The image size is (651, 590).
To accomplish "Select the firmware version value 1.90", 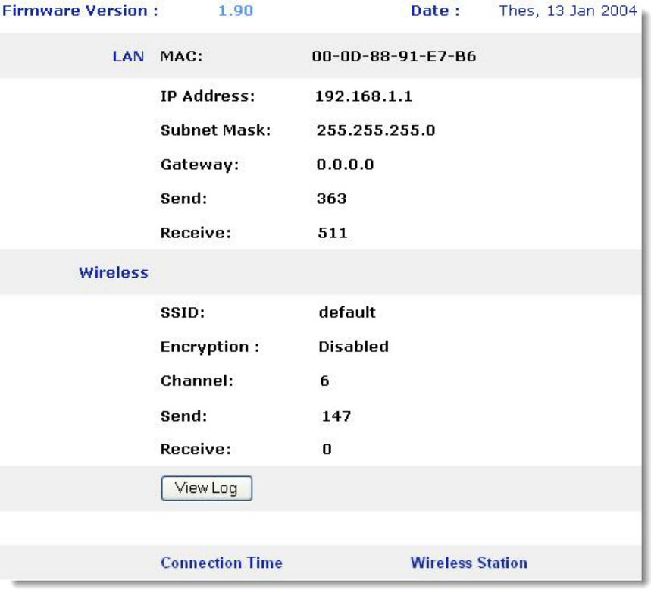I will click(x=236, y=11).
